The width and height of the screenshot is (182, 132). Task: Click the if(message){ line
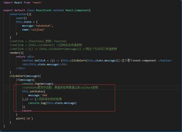pos(25,80)
